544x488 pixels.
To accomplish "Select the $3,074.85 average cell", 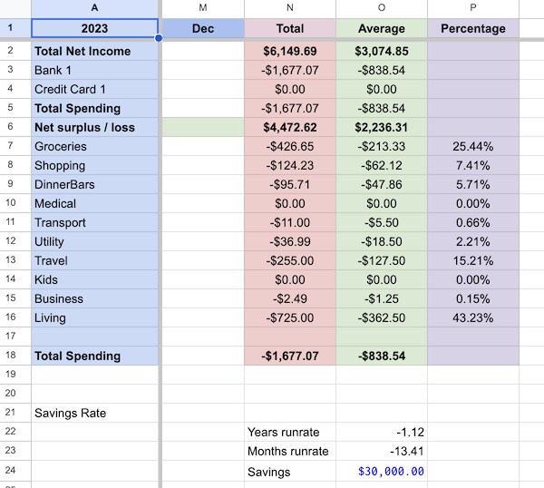I will click(x=382, y=52).
